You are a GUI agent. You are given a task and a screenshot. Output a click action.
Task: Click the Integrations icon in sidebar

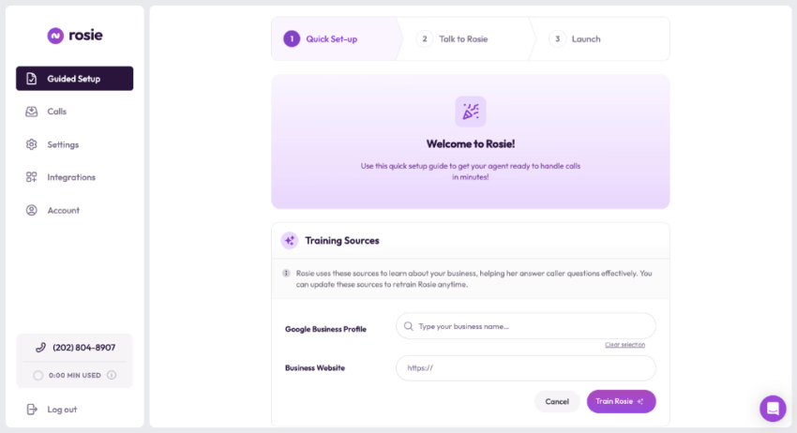coord(32,177)
